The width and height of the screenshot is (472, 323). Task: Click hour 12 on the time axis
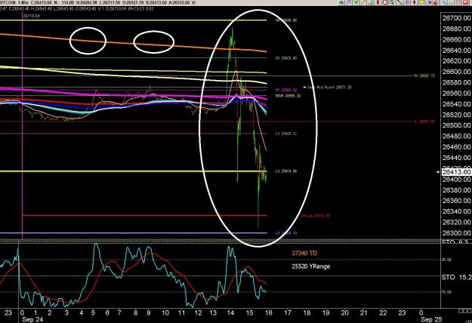(198, 312)
